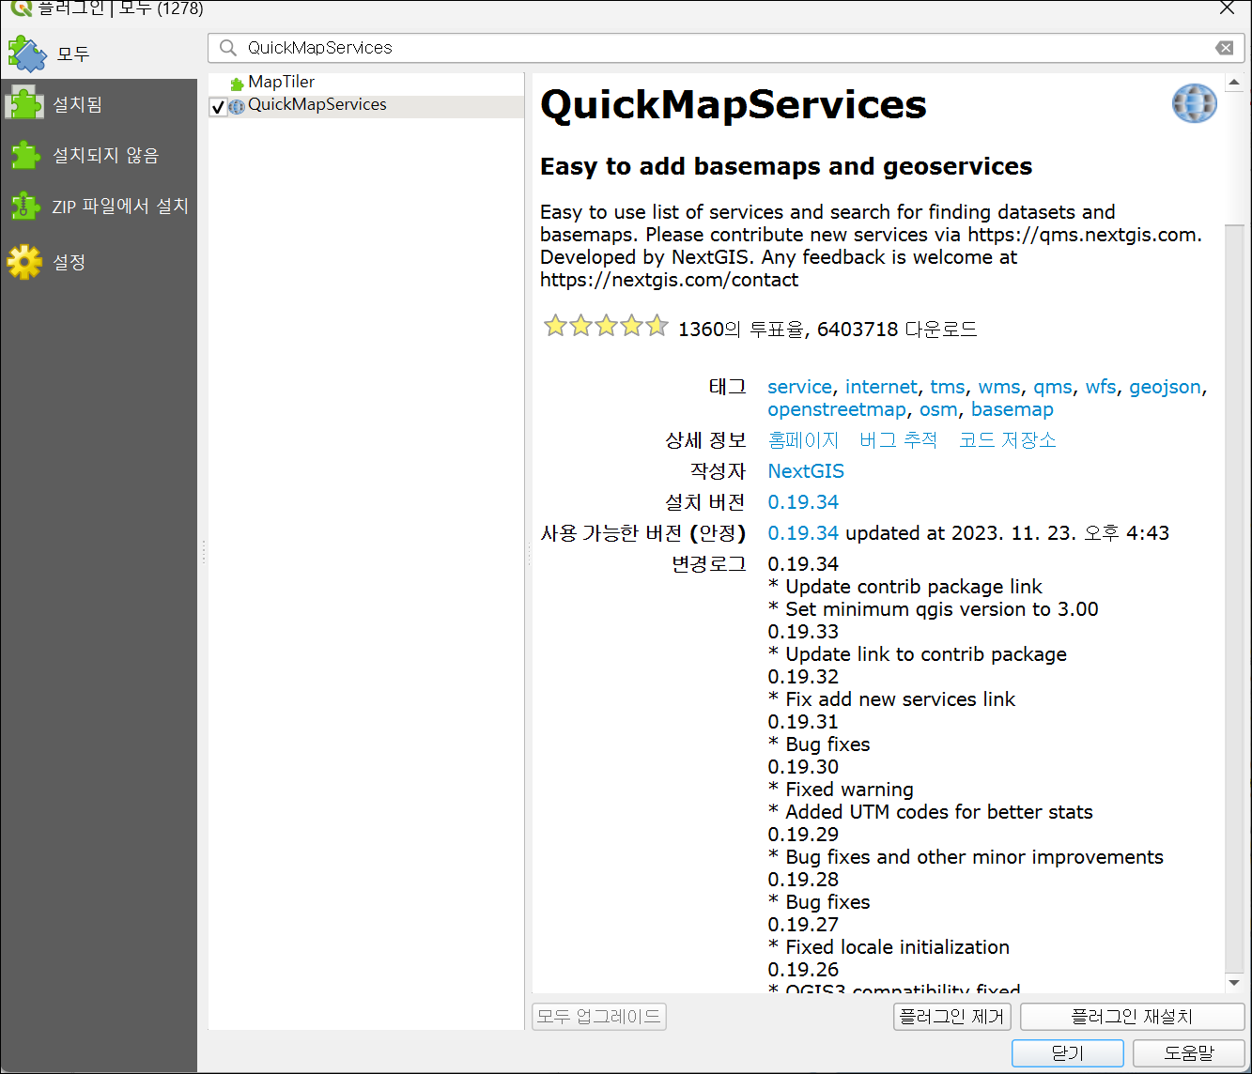Click the internet tag link

[881, 387]
